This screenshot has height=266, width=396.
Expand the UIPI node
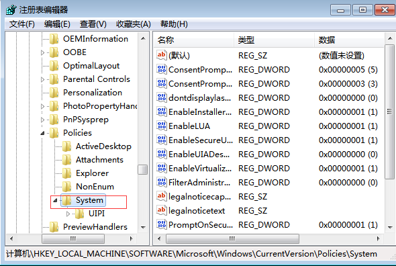68,214
